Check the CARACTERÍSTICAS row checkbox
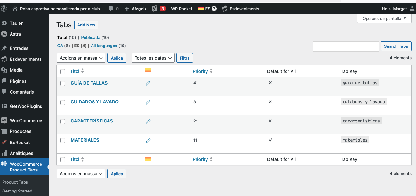This screenshot has width=416, height=196. pos(63,122)
